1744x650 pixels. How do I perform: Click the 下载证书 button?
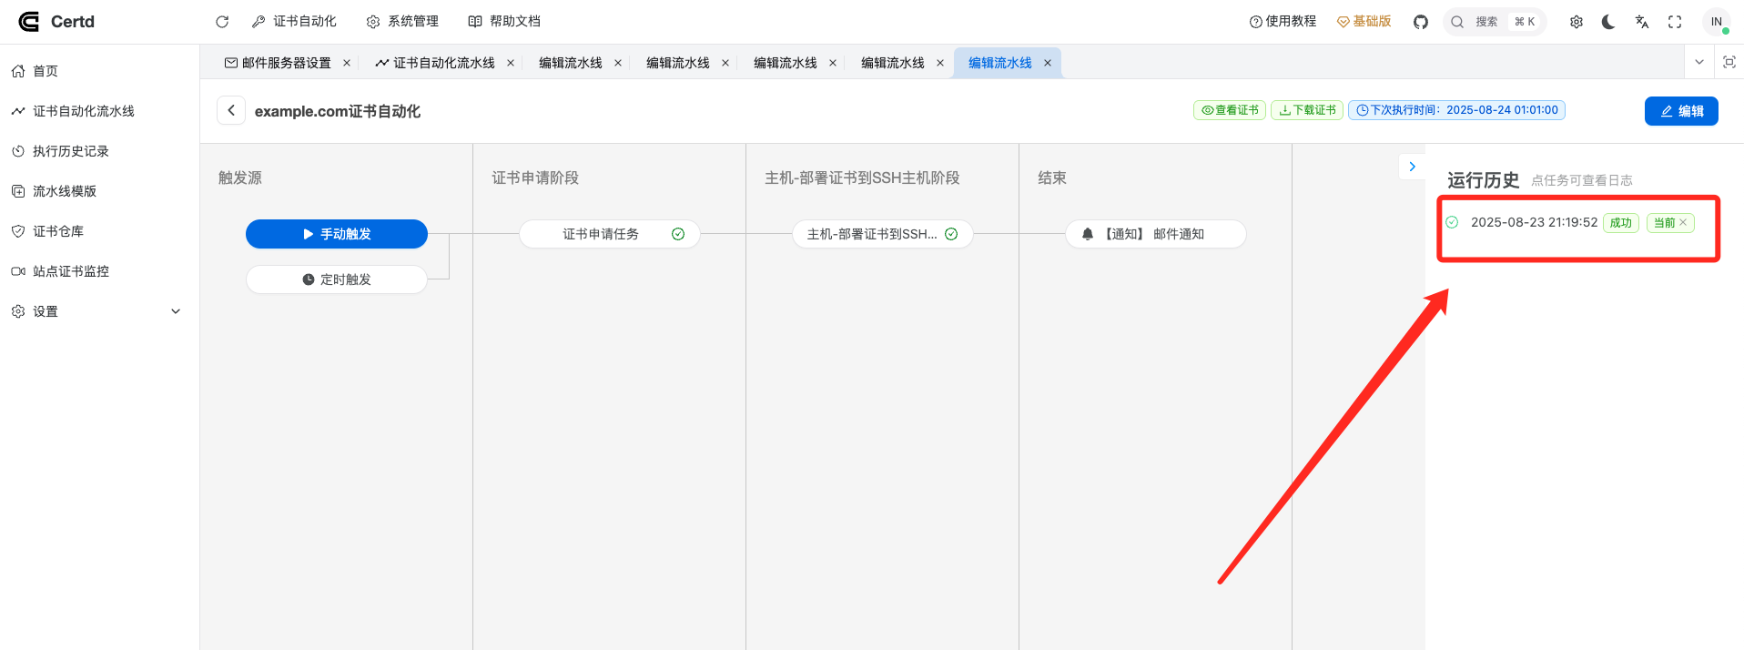[x=1307, y=110]
